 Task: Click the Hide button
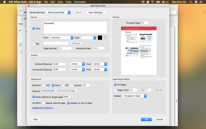click(x=35, y=119)
